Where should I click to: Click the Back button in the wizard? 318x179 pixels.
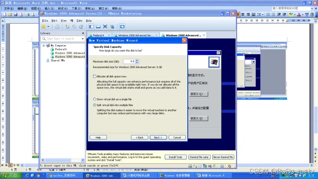139,137
